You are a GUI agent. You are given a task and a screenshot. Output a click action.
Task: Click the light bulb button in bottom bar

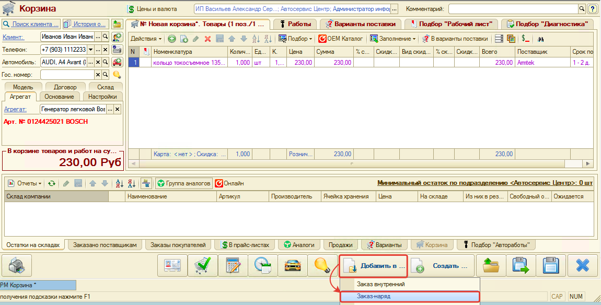[x=322, y=266]
